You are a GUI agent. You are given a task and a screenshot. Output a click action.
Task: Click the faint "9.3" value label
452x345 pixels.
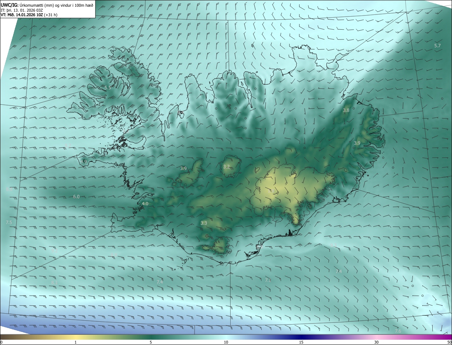pos(333,245)
